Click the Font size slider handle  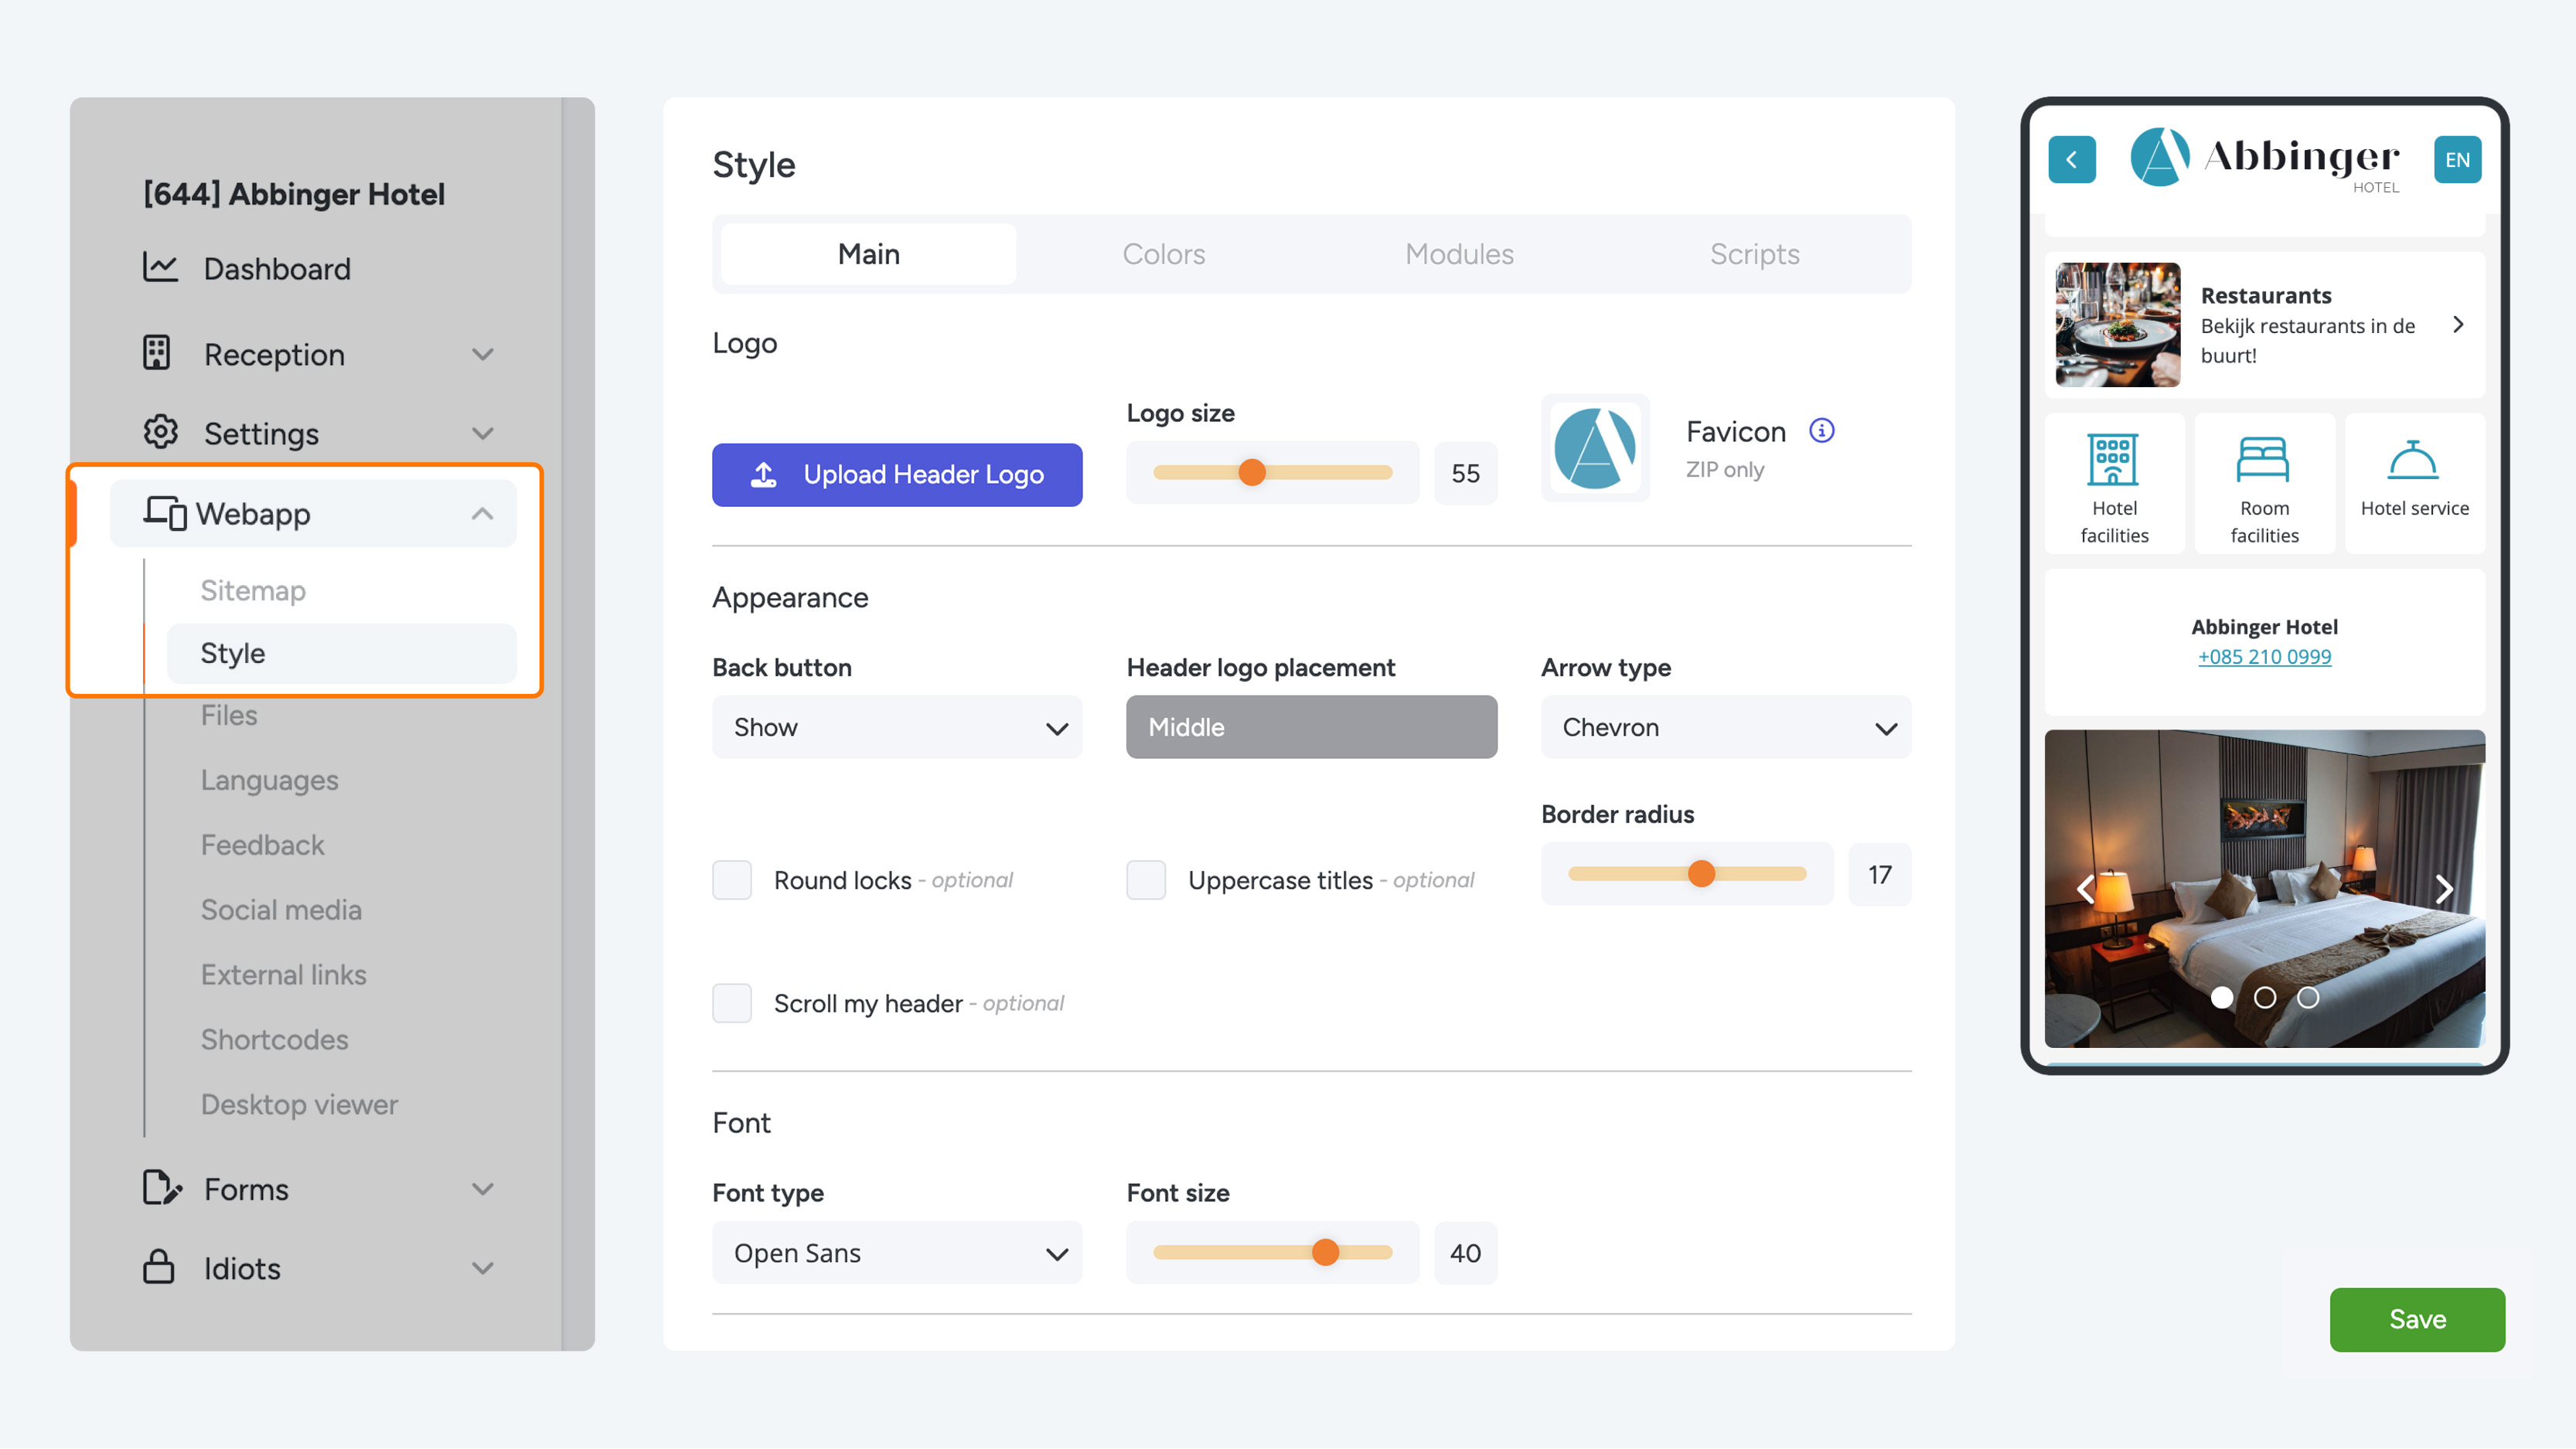pos(1325,1252)
